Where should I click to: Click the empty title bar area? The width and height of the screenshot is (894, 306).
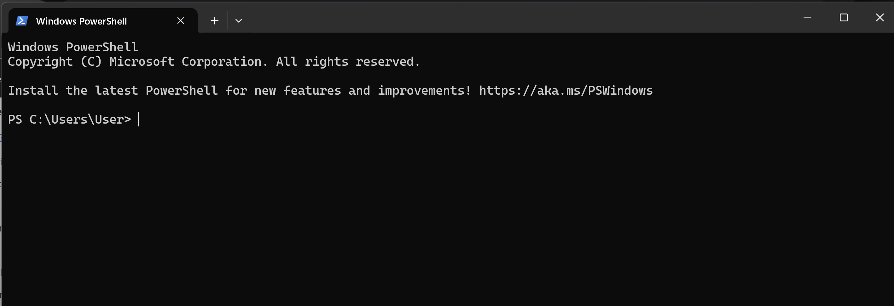pyautogui.click(x=520, y=17)
